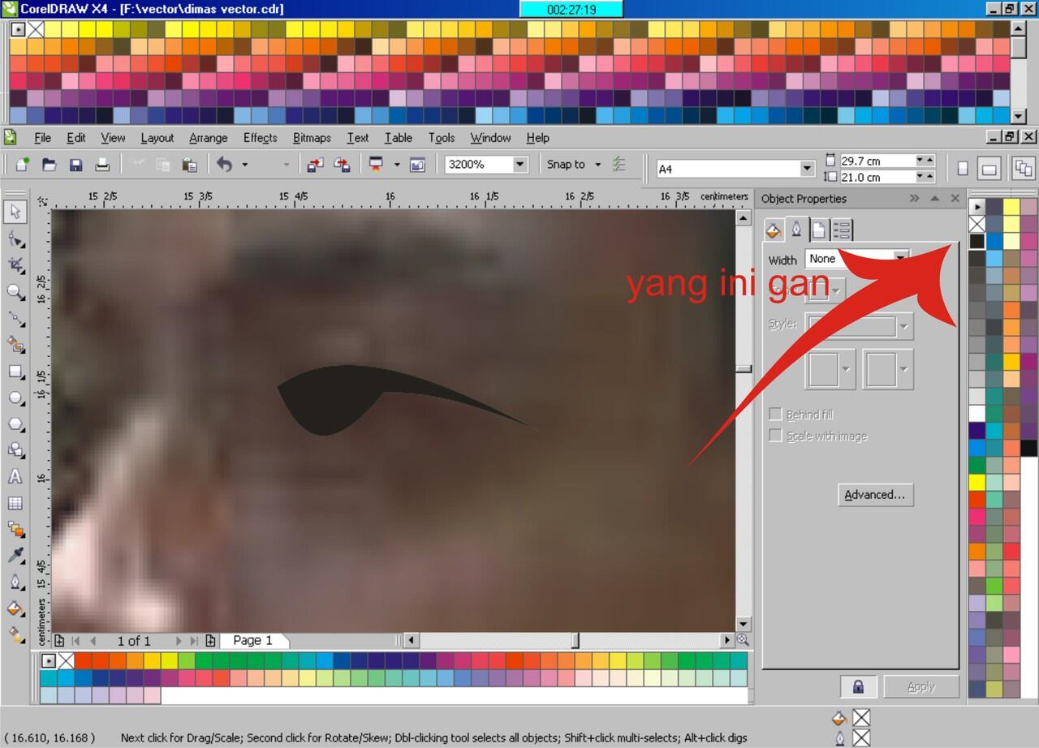
Task: Select the Basic Shapes tool
Action: pyautogui.click(x=15, y=450)
